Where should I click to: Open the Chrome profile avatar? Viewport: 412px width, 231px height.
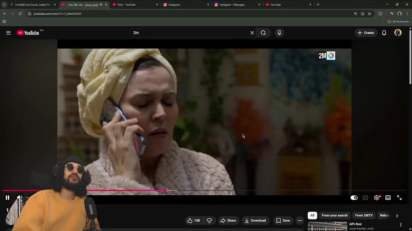coord(399,13)
